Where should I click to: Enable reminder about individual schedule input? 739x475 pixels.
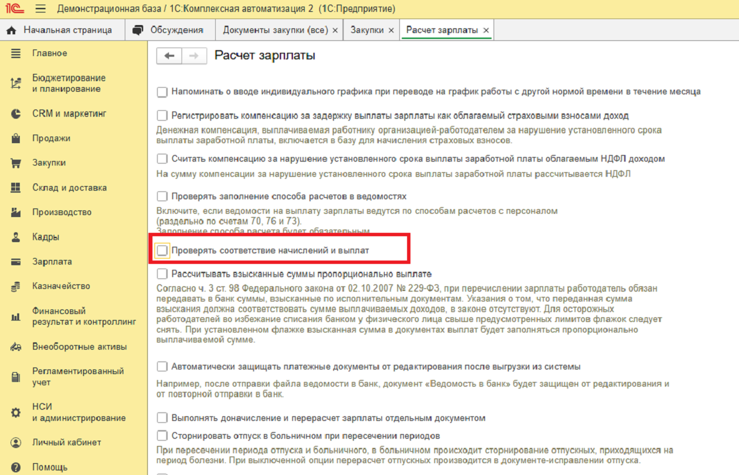coord(162,92)
